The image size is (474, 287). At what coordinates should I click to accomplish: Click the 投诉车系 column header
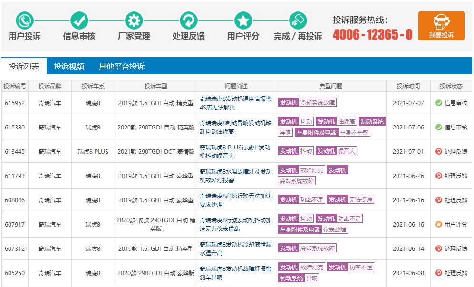pos(93,86)
